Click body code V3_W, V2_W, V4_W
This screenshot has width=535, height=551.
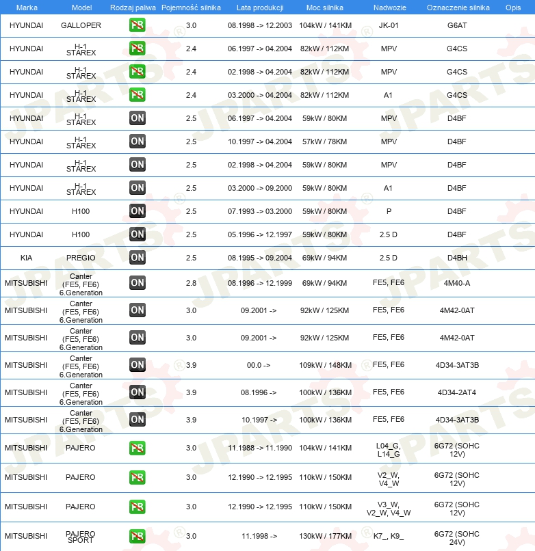point(389,509)
